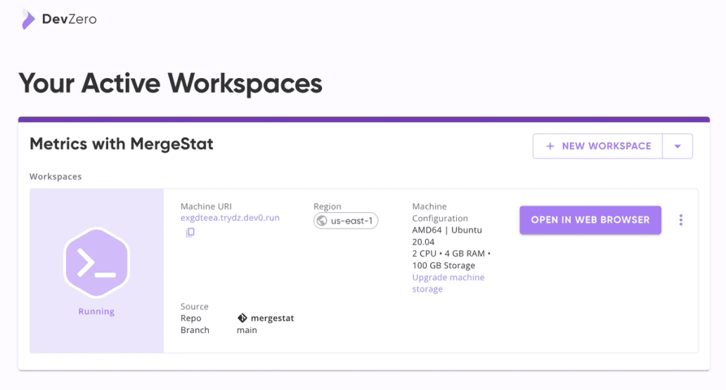
Task: Open the three-dot workspace options menu
Action: [x=680, y=220]
